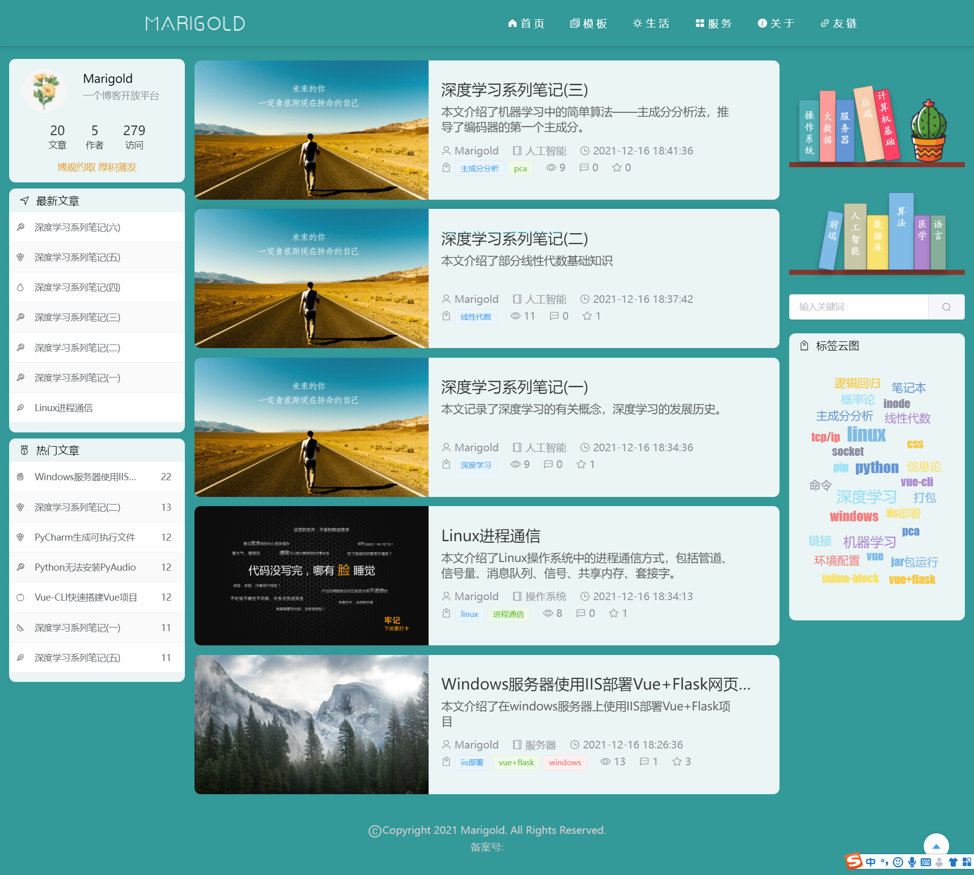Switch Sogou input from 中 to English

click(x=870, y=862)
